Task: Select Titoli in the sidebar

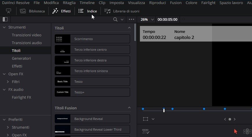Action: (x=16, y=50)
